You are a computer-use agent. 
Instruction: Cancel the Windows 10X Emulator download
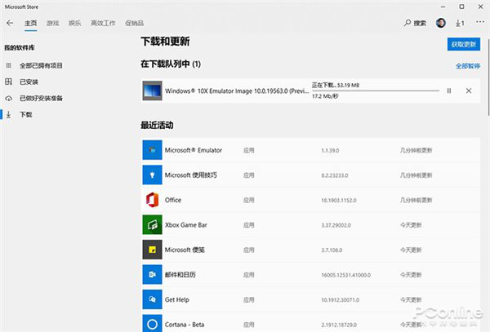point(468,91)
